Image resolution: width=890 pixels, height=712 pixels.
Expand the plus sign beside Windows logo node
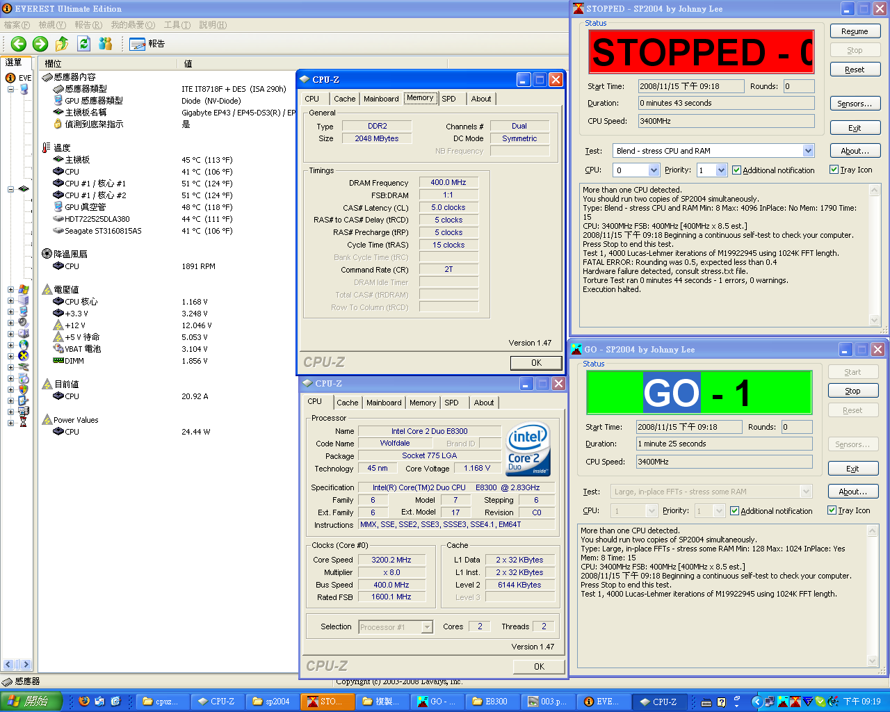click(x=10, y=290)
